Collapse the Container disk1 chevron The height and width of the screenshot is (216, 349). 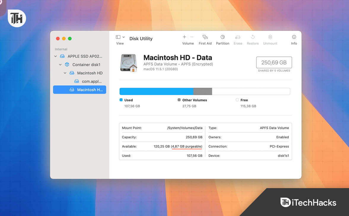pos(60,65)
